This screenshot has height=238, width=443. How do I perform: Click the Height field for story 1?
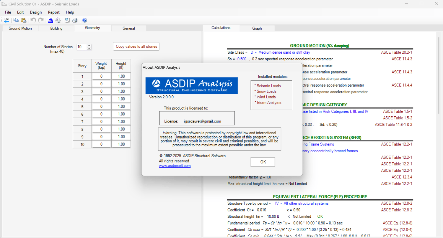121,76
